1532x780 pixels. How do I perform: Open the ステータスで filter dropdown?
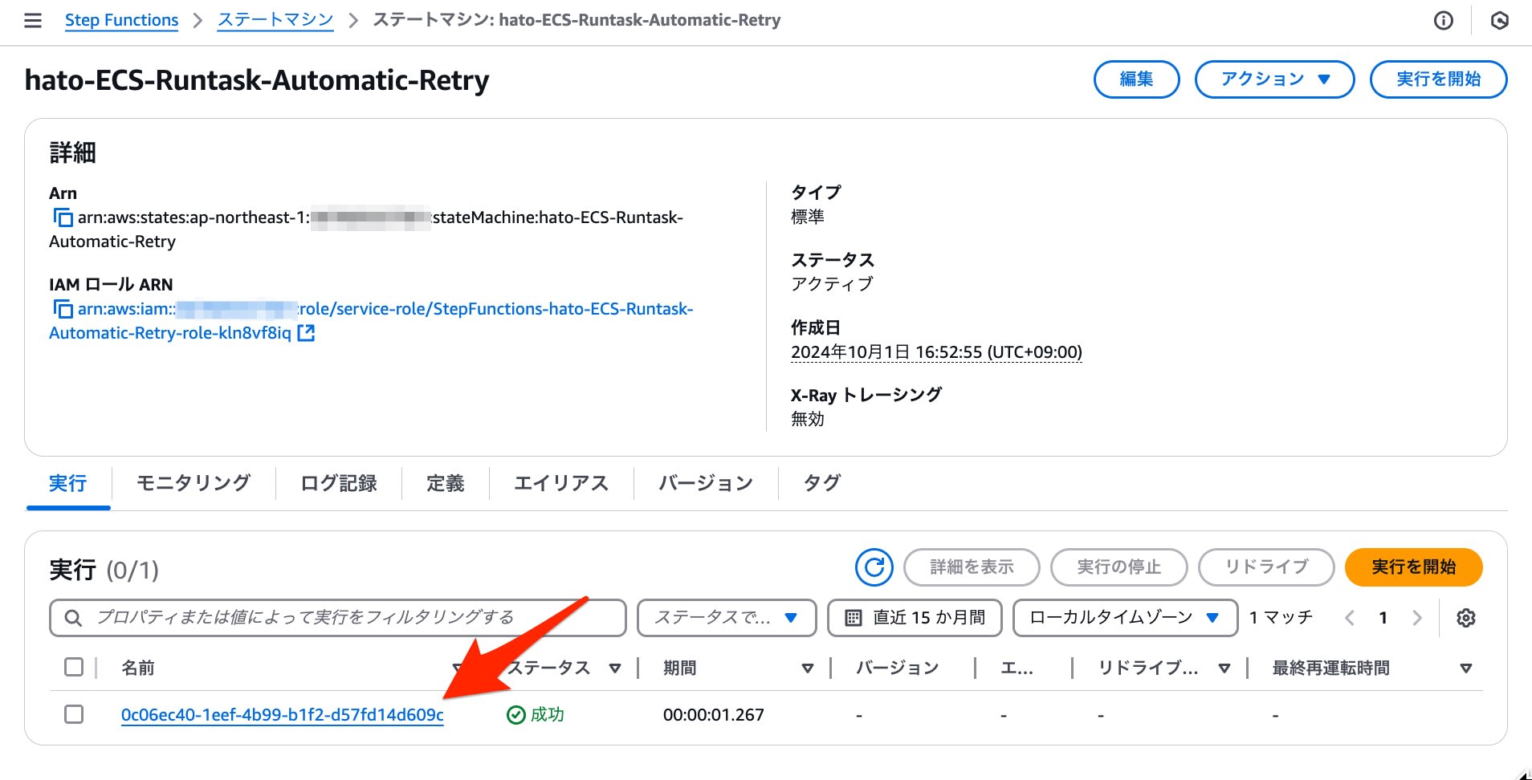727,618
